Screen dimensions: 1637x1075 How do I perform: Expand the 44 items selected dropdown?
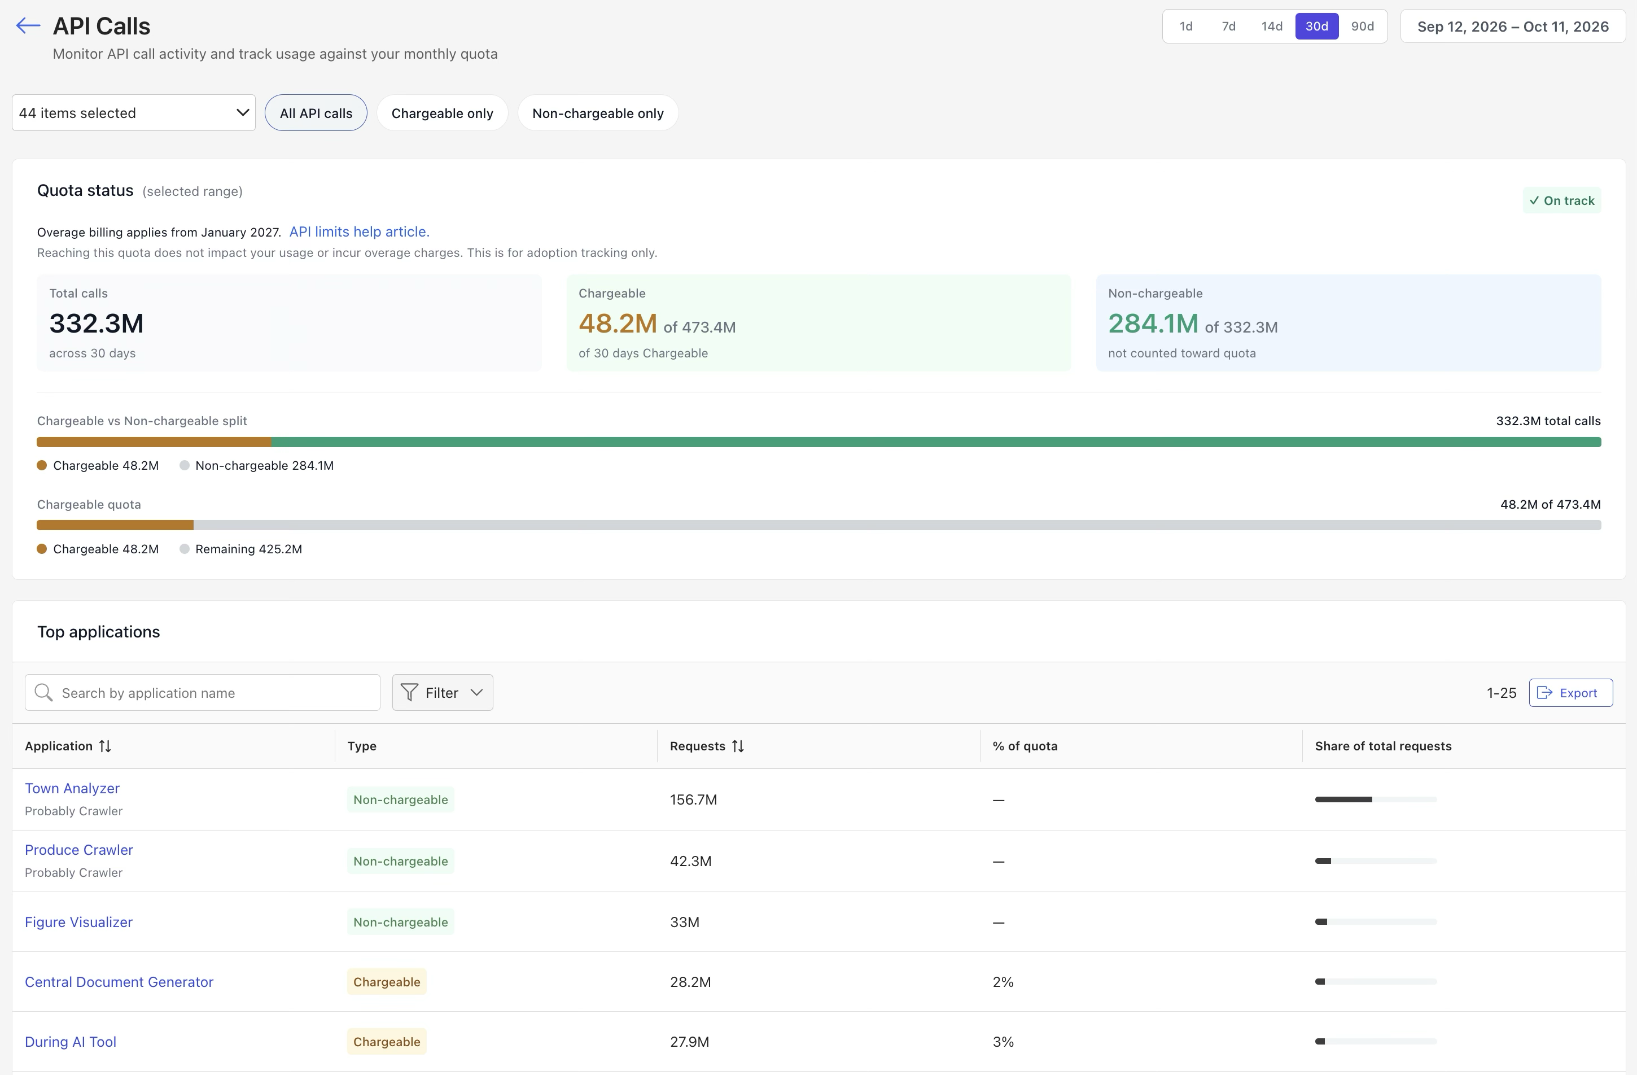(x=133, y=113)
